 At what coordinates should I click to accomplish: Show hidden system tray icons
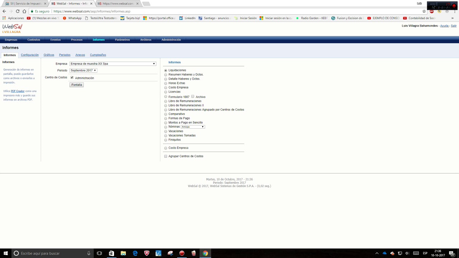click(377, 253)
